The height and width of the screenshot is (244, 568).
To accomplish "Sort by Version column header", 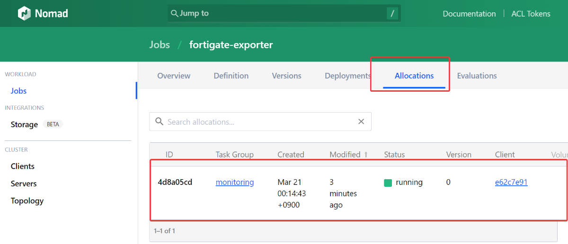I will click(459, 155).
